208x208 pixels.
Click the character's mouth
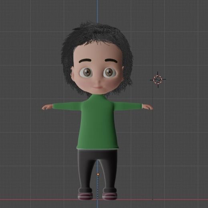click(98, 88)
